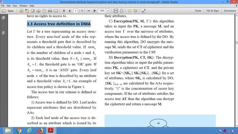The height and width of the screenshot is (134, 238).
Task: Click the Edit/sign document icon
Action: pos(33,11)
